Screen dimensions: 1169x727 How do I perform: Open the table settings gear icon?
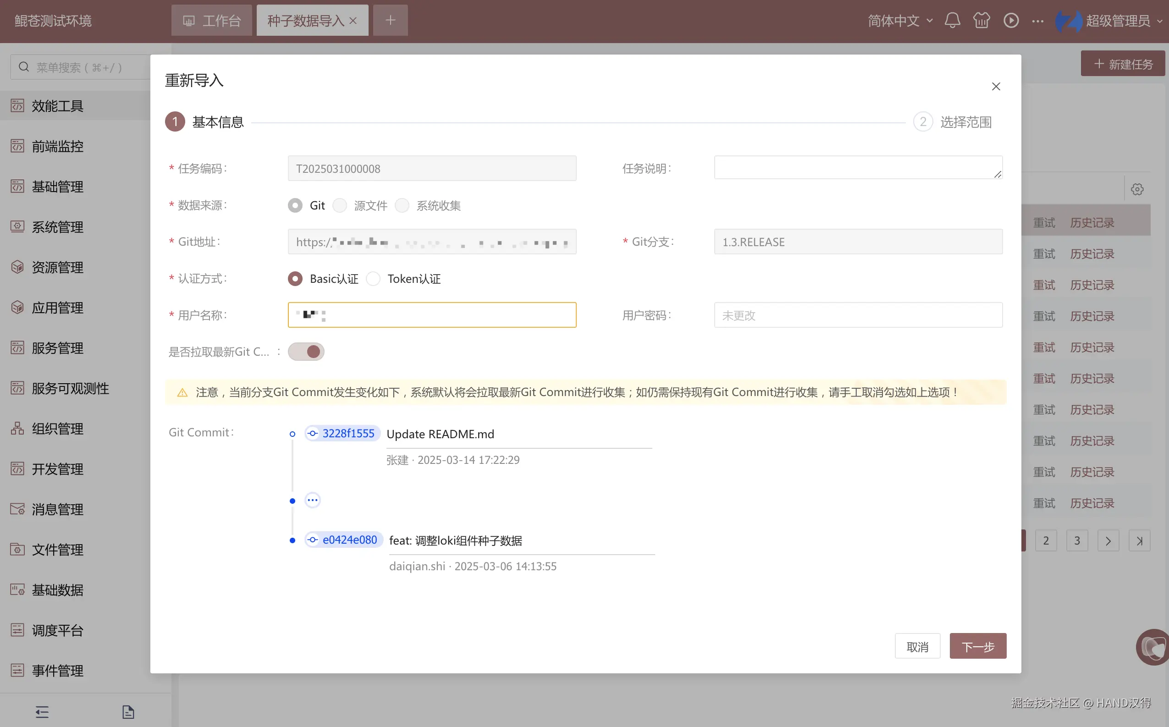pyautogui.click(x=1137, y=189)
